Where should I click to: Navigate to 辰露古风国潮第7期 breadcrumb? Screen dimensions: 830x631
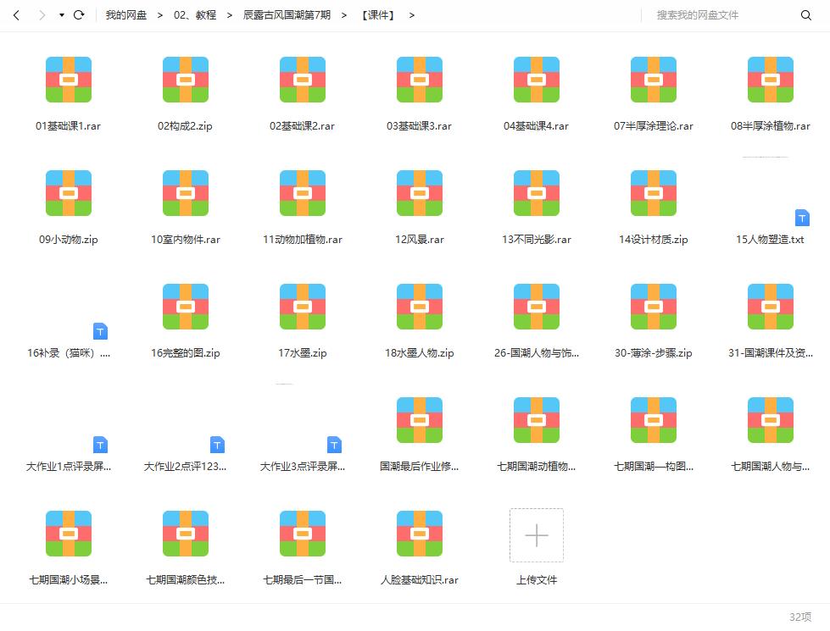pos(287,14)
